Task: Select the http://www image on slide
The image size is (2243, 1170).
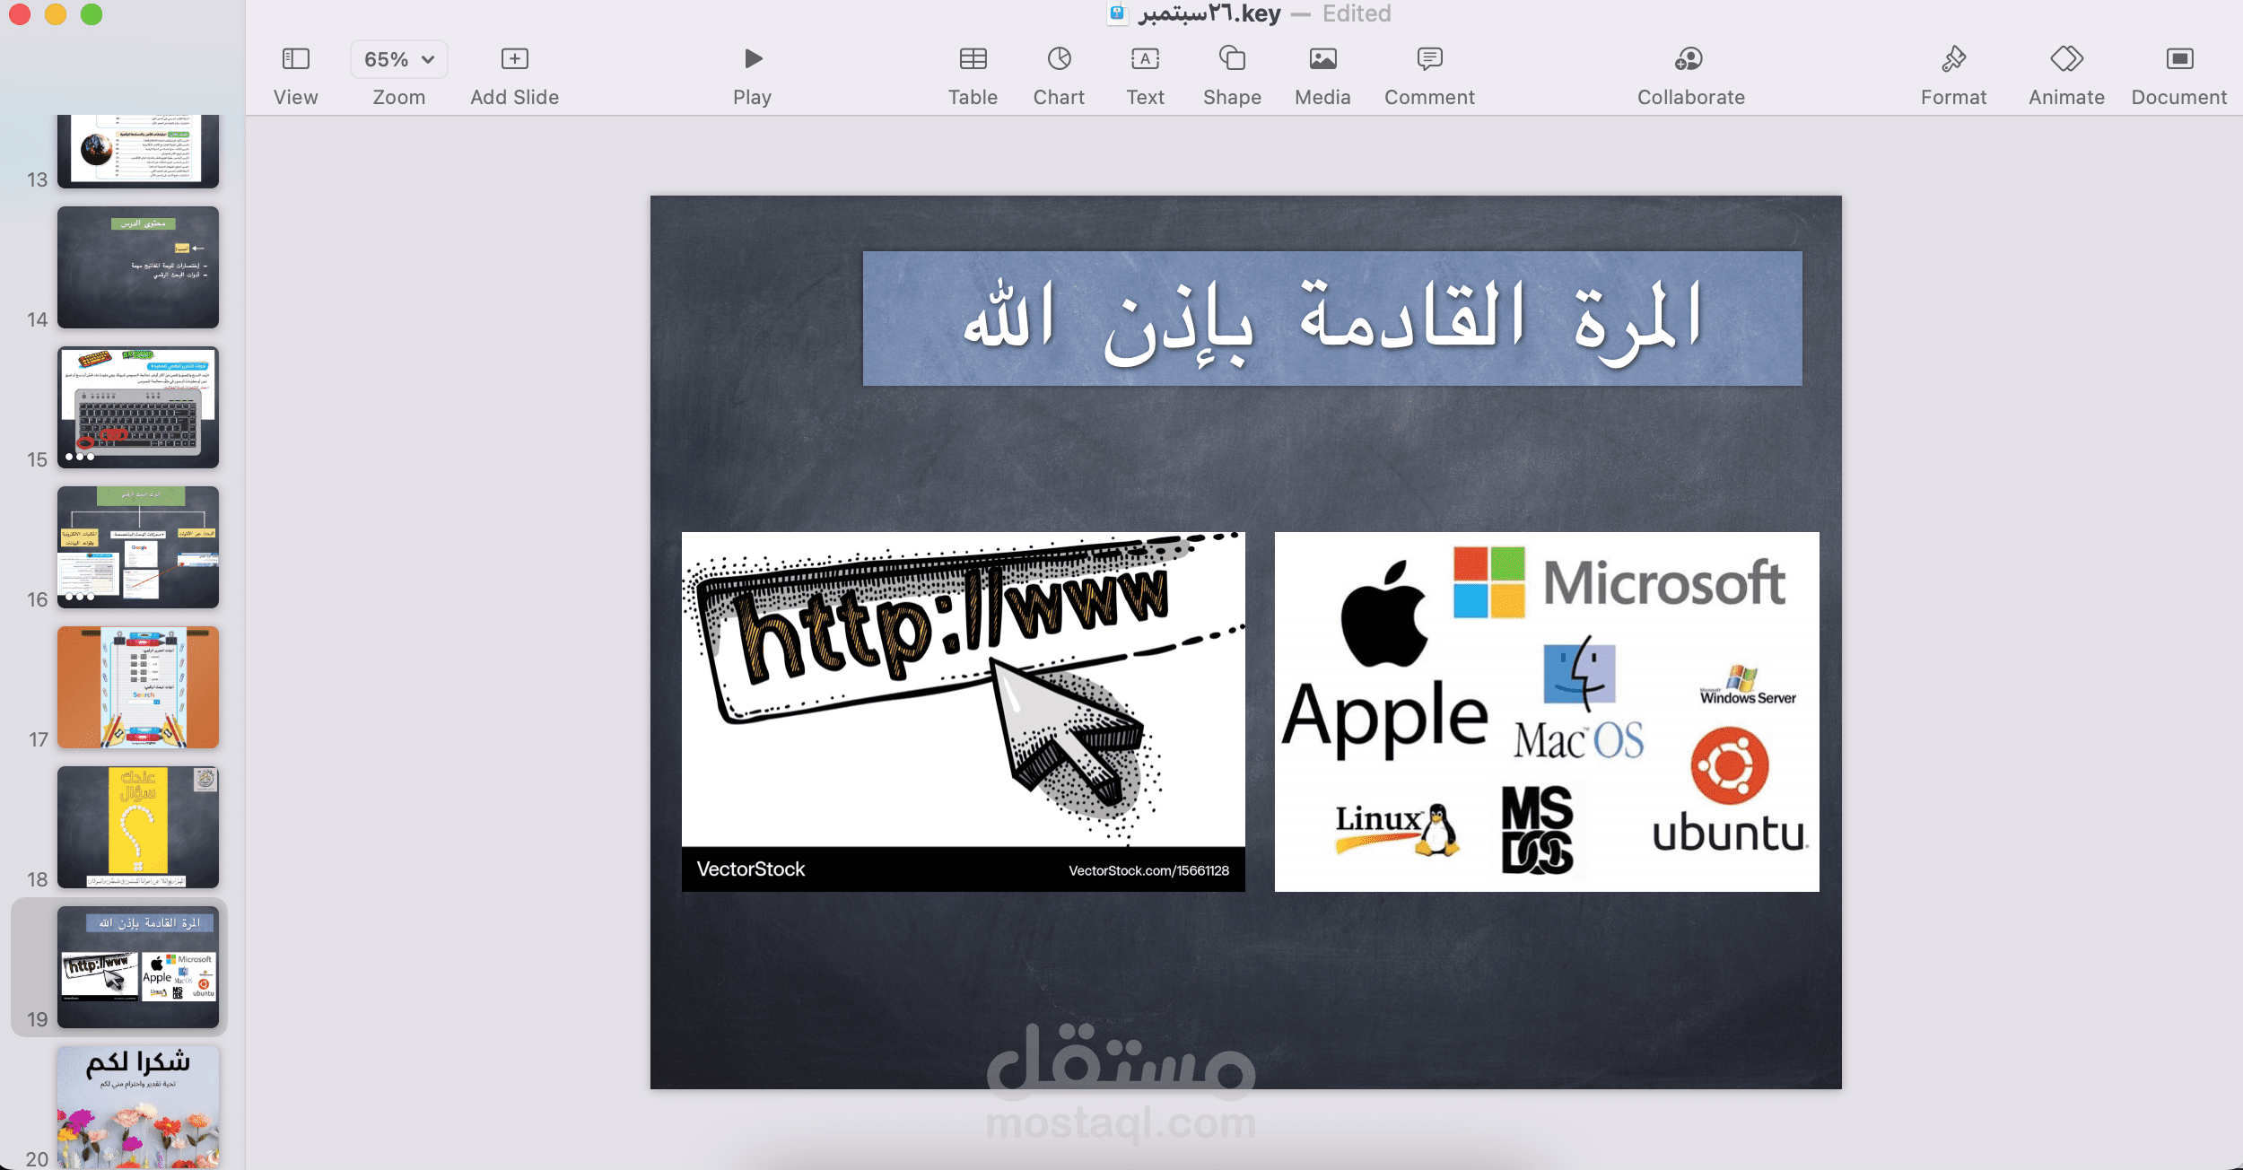Action: (963, 711)
